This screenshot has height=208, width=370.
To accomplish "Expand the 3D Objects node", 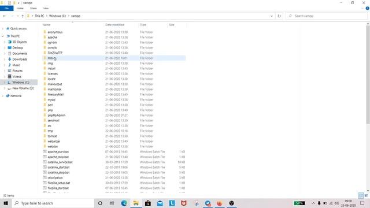I will [5, 42].
